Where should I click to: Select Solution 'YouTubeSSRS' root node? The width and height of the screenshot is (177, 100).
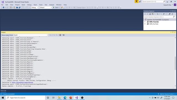[x=158, y=20]
